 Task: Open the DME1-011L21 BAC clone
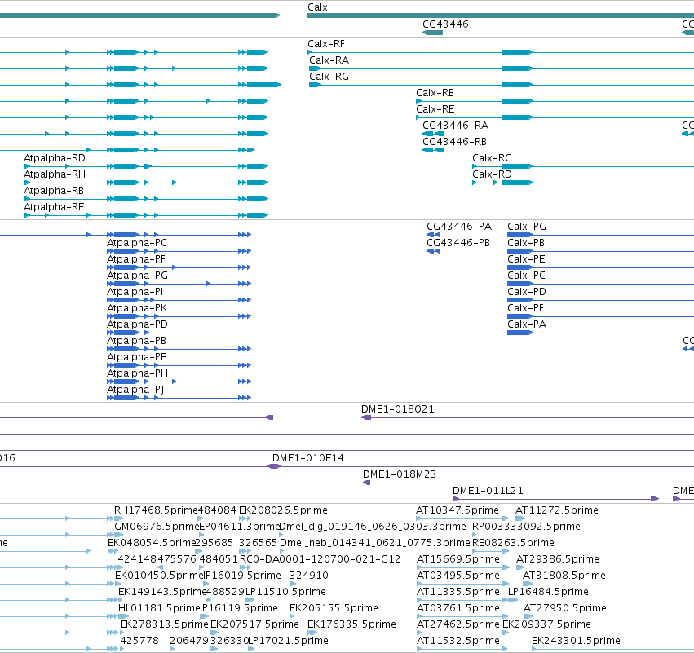(488, 491)
